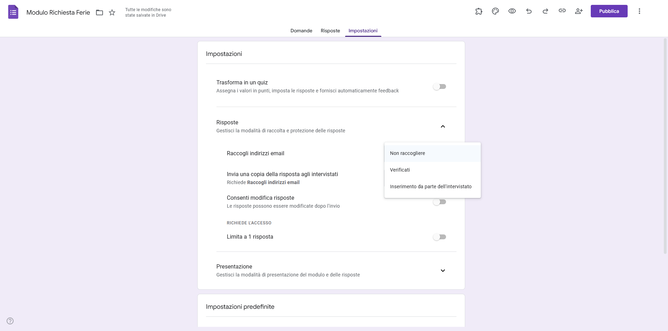Collapse the Risposte settings section
The height and width of the screenshot is (331, 668).
(x=443, y=126)
